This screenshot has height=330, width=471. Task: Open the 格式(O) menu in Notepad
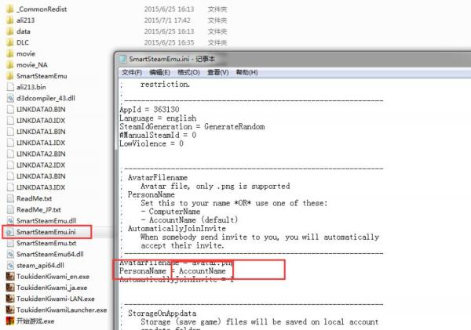point(188,72)
